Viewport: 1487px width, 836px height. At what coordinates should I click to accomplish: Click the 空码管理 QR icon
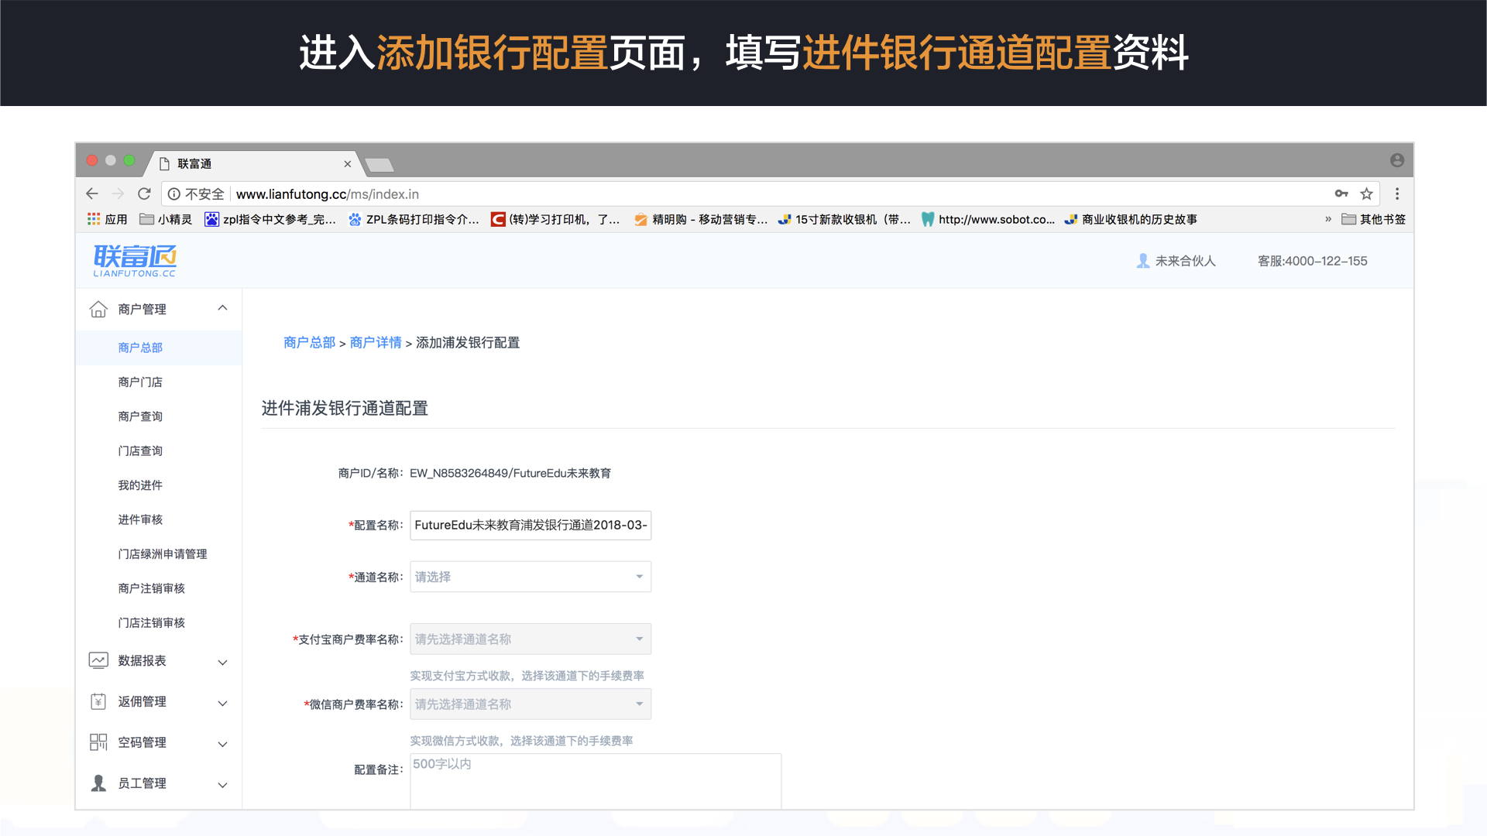98,742
